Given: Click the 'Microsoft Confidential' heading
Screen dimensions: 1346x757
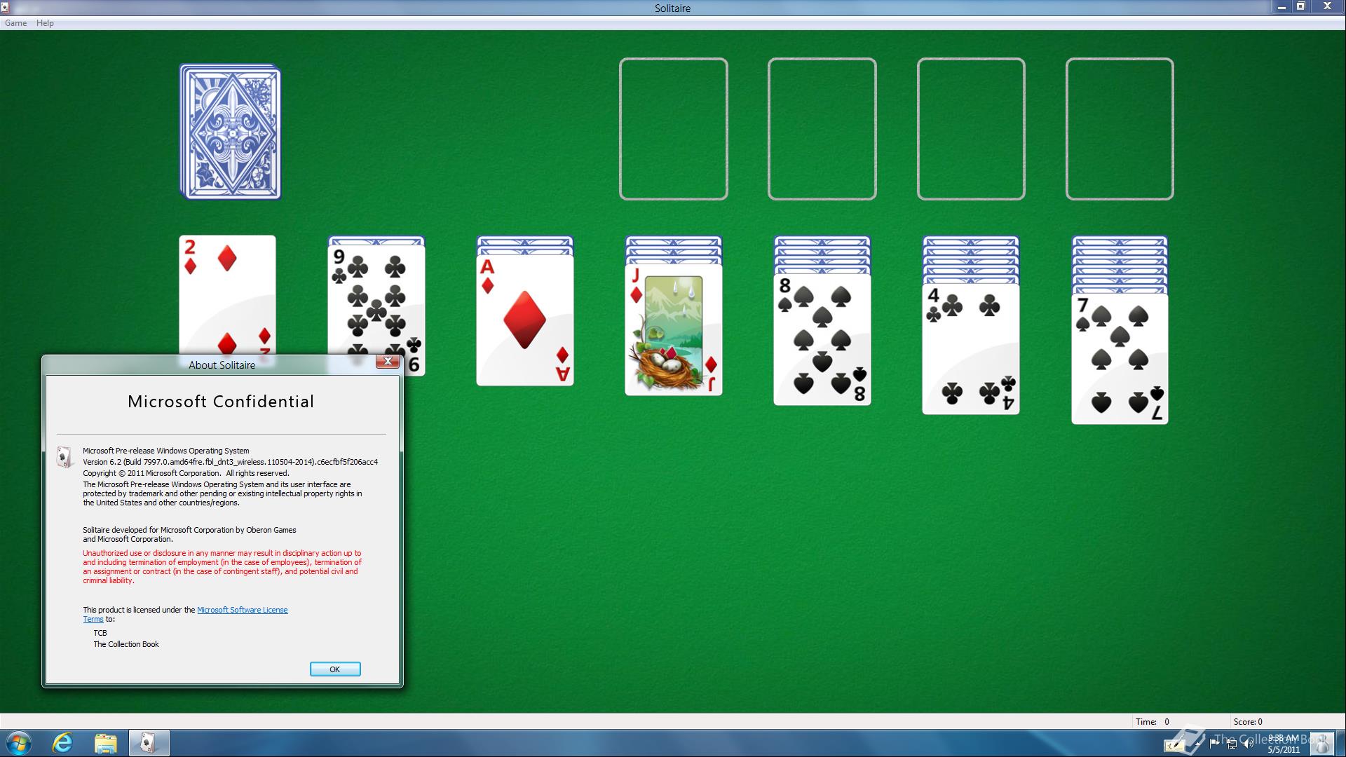Looking at the screenshot, I should click(x=221, y=402).
